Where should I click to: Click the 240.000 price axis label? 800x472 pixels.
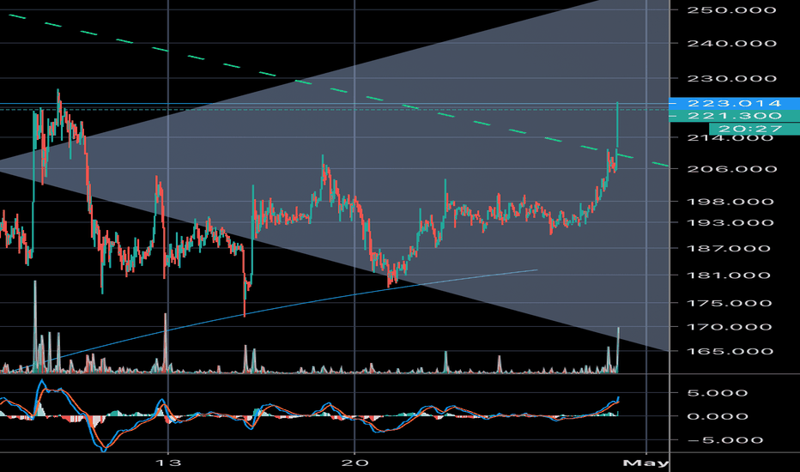731,44
